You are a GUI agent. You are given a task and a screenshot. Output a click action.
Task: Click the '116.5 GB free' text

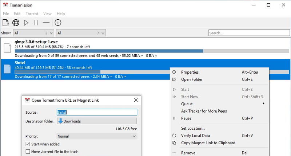pyautogui.click(x=126, y=129)
